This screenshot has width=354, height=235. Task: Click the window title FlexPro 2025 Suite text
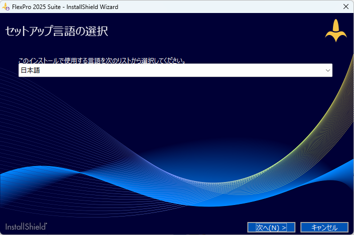pyautogui.click(x=37, y=7)
